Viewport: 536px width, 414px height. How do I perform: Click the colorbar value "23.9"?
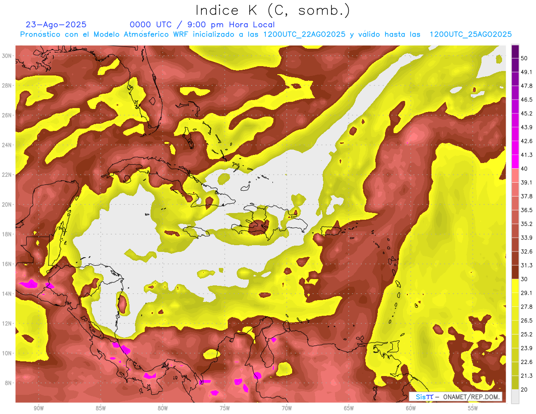[x=526, y=348]
